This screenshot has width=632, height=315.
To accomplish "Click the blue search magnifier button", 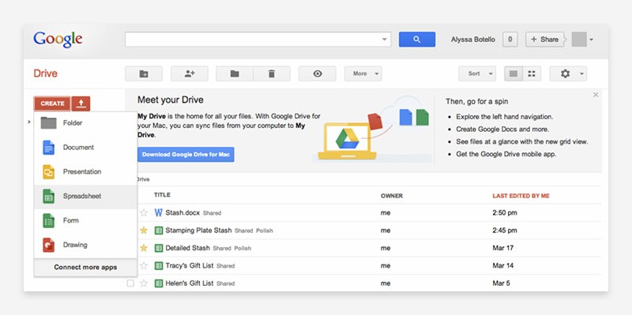I will (417, 39).
